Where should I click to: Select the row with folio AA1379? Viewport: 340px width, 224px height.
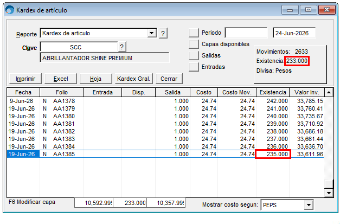(166, 108)
